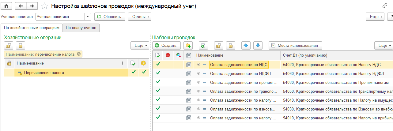The image size is (393, 131).
Task: Click the Обновить button
Action: click(x=110, y=17)
